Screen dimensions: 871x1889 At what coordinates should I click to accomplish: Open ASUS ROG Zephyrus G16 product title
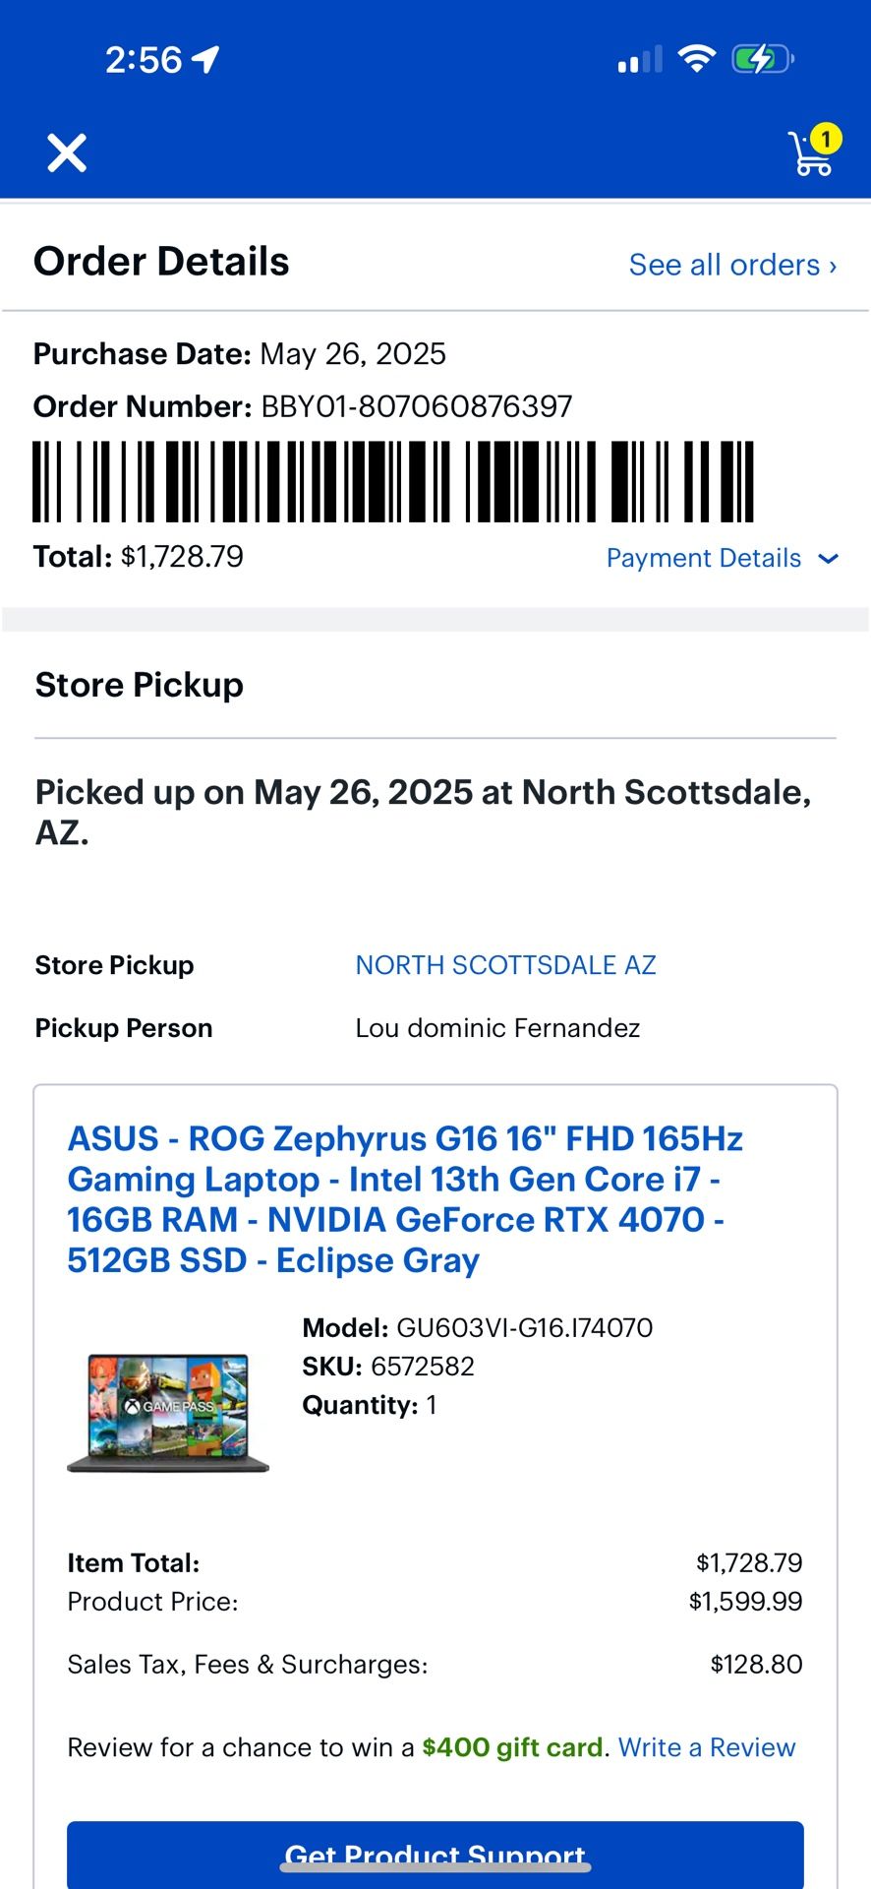pyautogui.click(x=404, y=1198)
